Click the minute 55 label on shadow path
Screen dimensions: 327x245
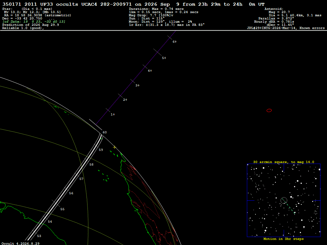coord(62,209)
